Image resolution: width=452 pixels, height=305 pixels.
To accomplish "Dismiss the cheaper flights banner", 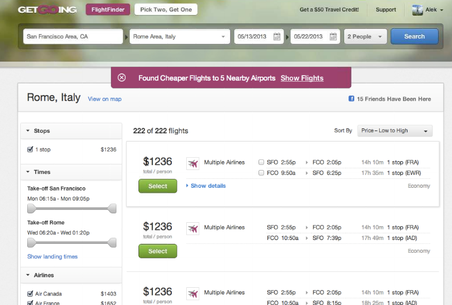I will (122, 77).
